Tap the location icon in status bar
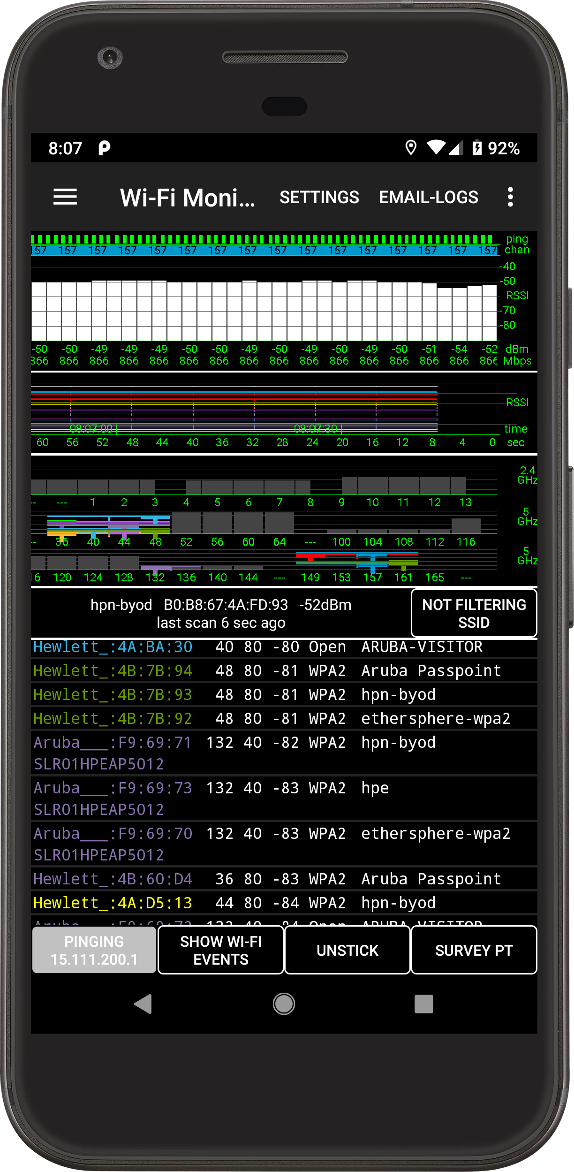Screen dimensions: 574x1172 pyautogui.click(x=411, y=148)
